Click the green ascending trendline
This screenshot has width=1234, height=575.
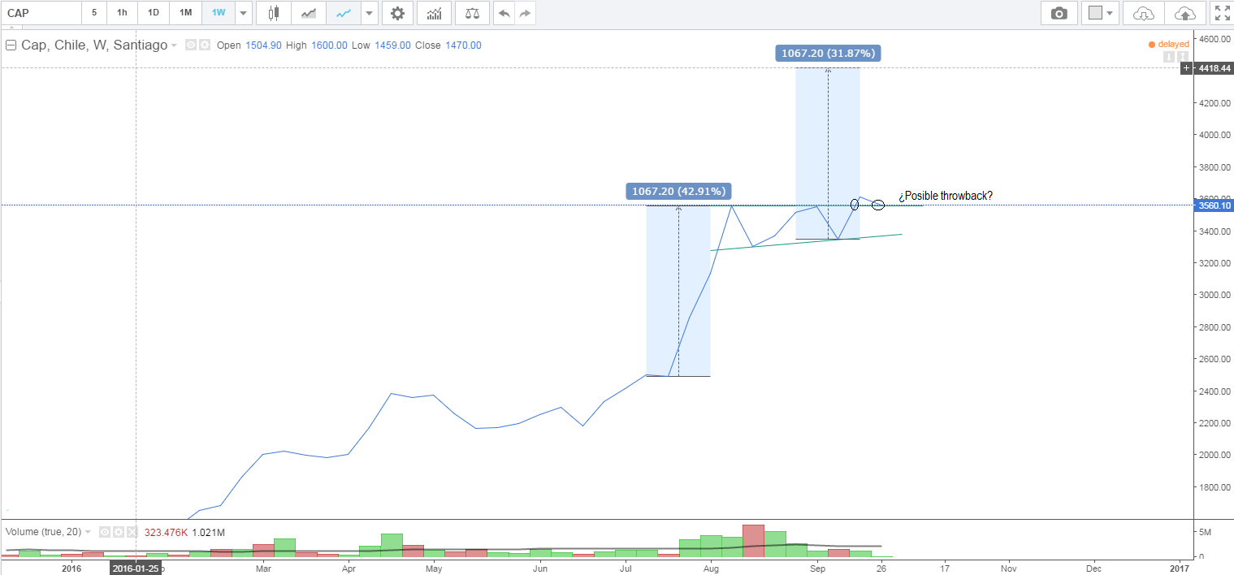[x=806, y=243]
